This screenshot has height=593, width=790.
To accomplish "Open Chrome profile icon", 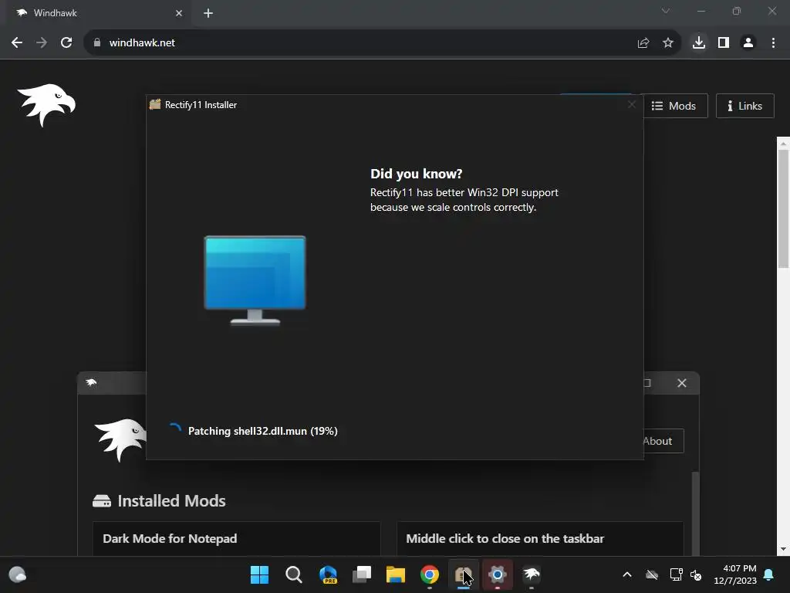I will pos(748,43).
